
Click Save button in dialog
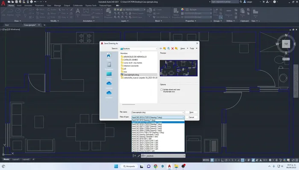point(191,112)
